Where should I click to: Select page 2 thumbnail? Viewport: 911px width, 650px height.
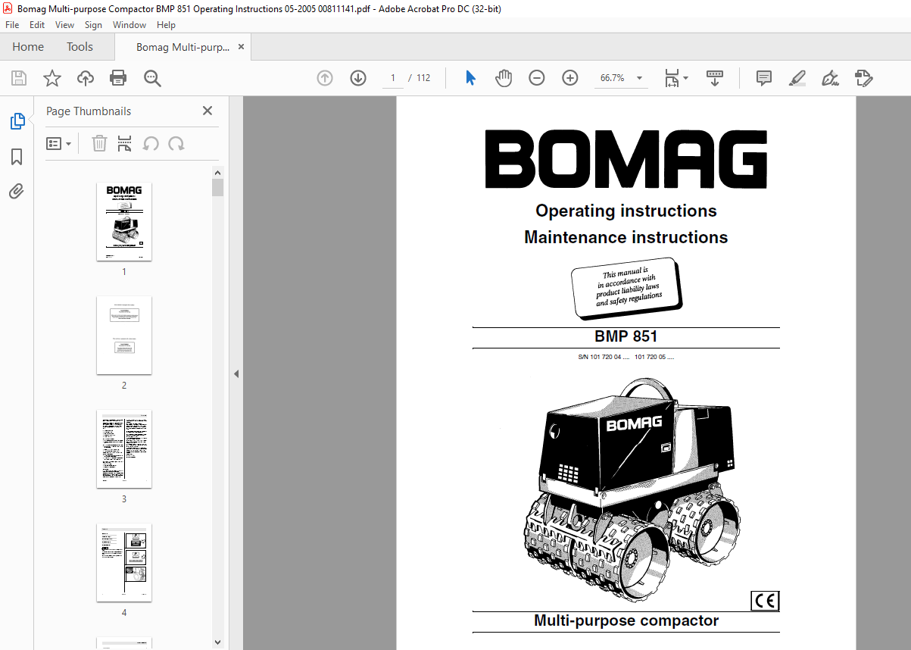124,336
